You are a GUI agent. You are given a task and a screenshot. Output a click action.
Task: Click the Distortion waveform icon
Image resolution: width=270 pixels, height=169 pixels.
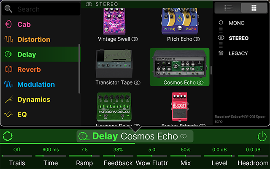8,40
